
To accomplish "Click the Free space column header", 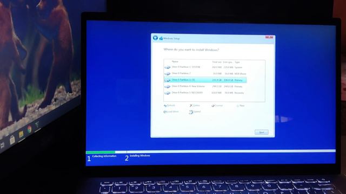I will (x=228, y=63).
